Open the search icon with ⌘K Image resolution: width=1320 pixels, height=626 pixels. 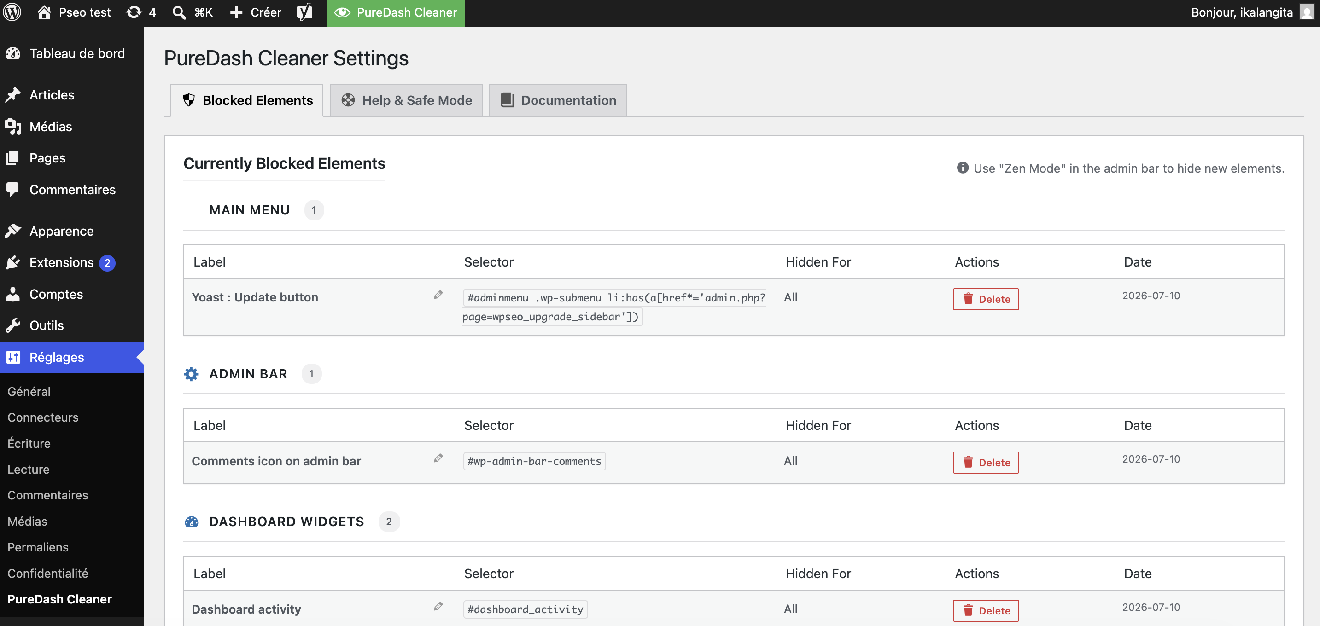point(179,12)
